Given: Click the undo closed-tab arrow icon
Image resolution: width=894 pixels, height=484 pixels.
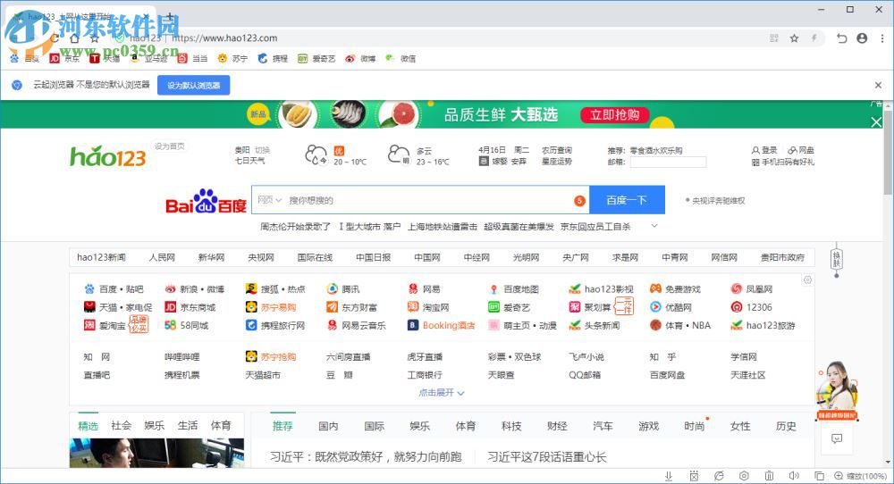Looking at the screenshot, I should 841,38.
